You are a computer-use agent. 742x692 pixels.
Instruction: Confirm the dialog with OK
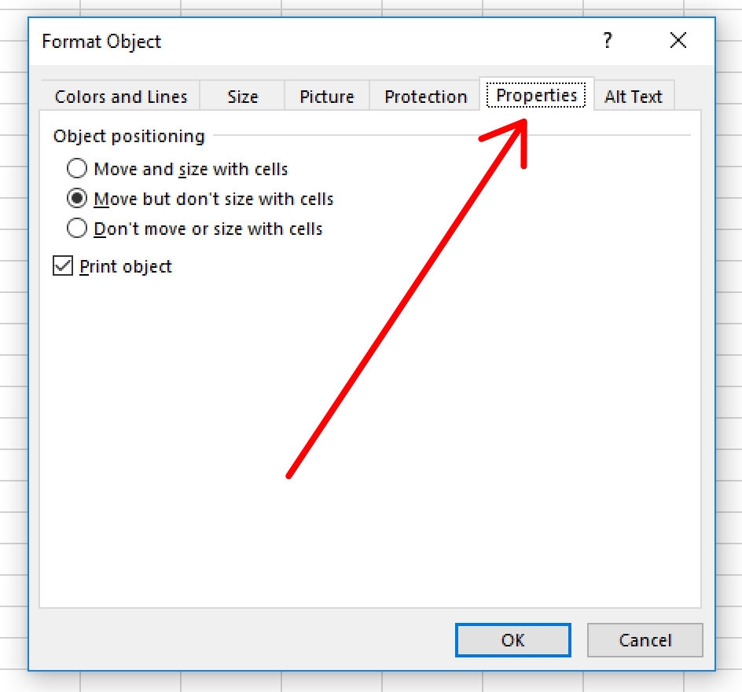coord(512,640)
